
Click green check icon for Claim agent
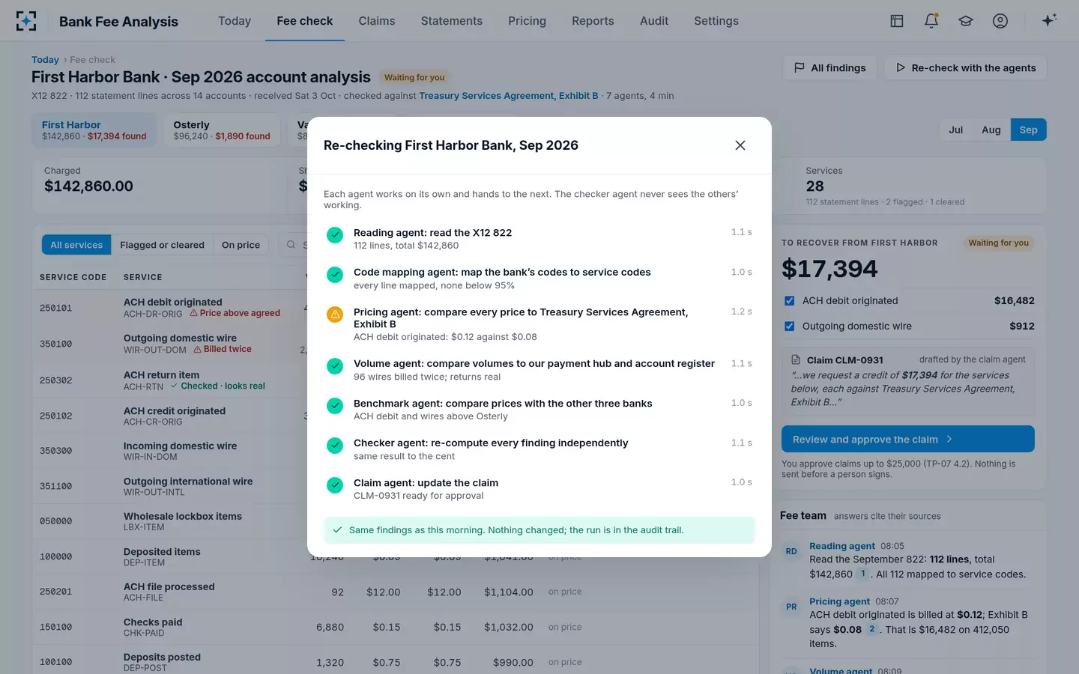tap(335, 485)
